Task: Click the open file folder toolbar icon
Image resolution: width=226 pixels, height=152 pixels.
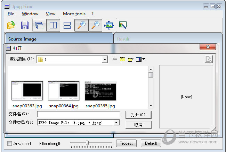Action: pos(11,25)
